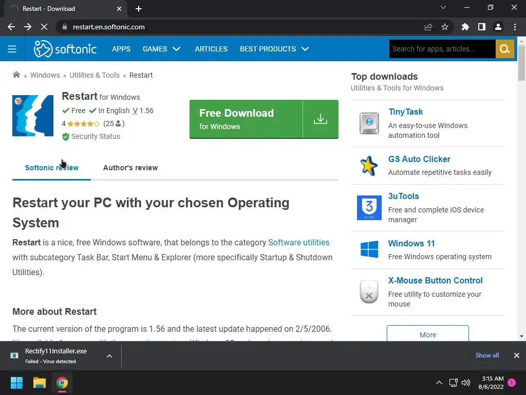526x395 pixels.
Task: Click the star rating of Restart
Action: [x=84, y=123]
